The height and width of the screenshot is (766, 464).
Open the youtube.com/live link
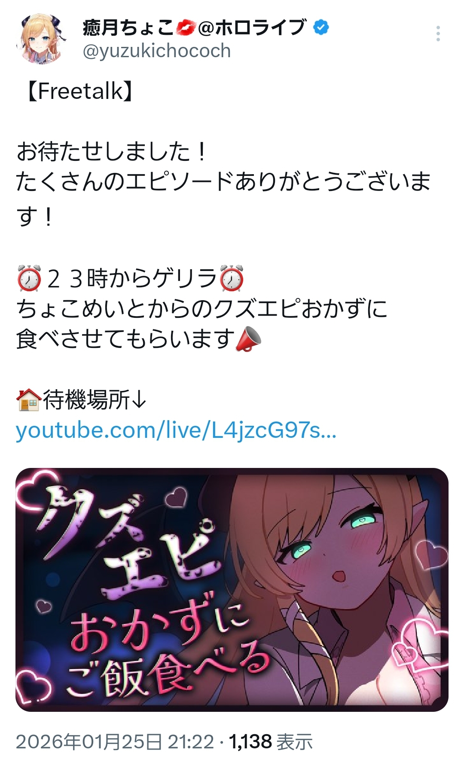pos(176,430)
